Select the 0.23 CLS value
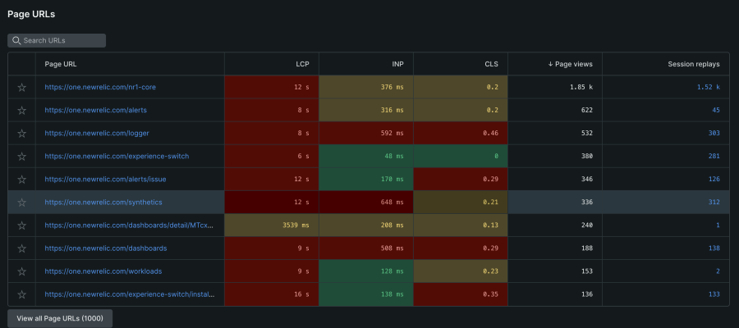The image size is (739, 328). point(491,271)
